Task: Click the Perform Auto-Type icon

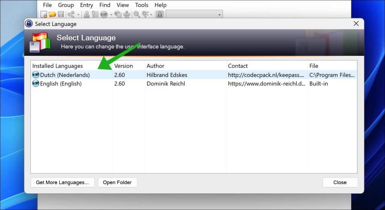Action: tap(126, 15)
